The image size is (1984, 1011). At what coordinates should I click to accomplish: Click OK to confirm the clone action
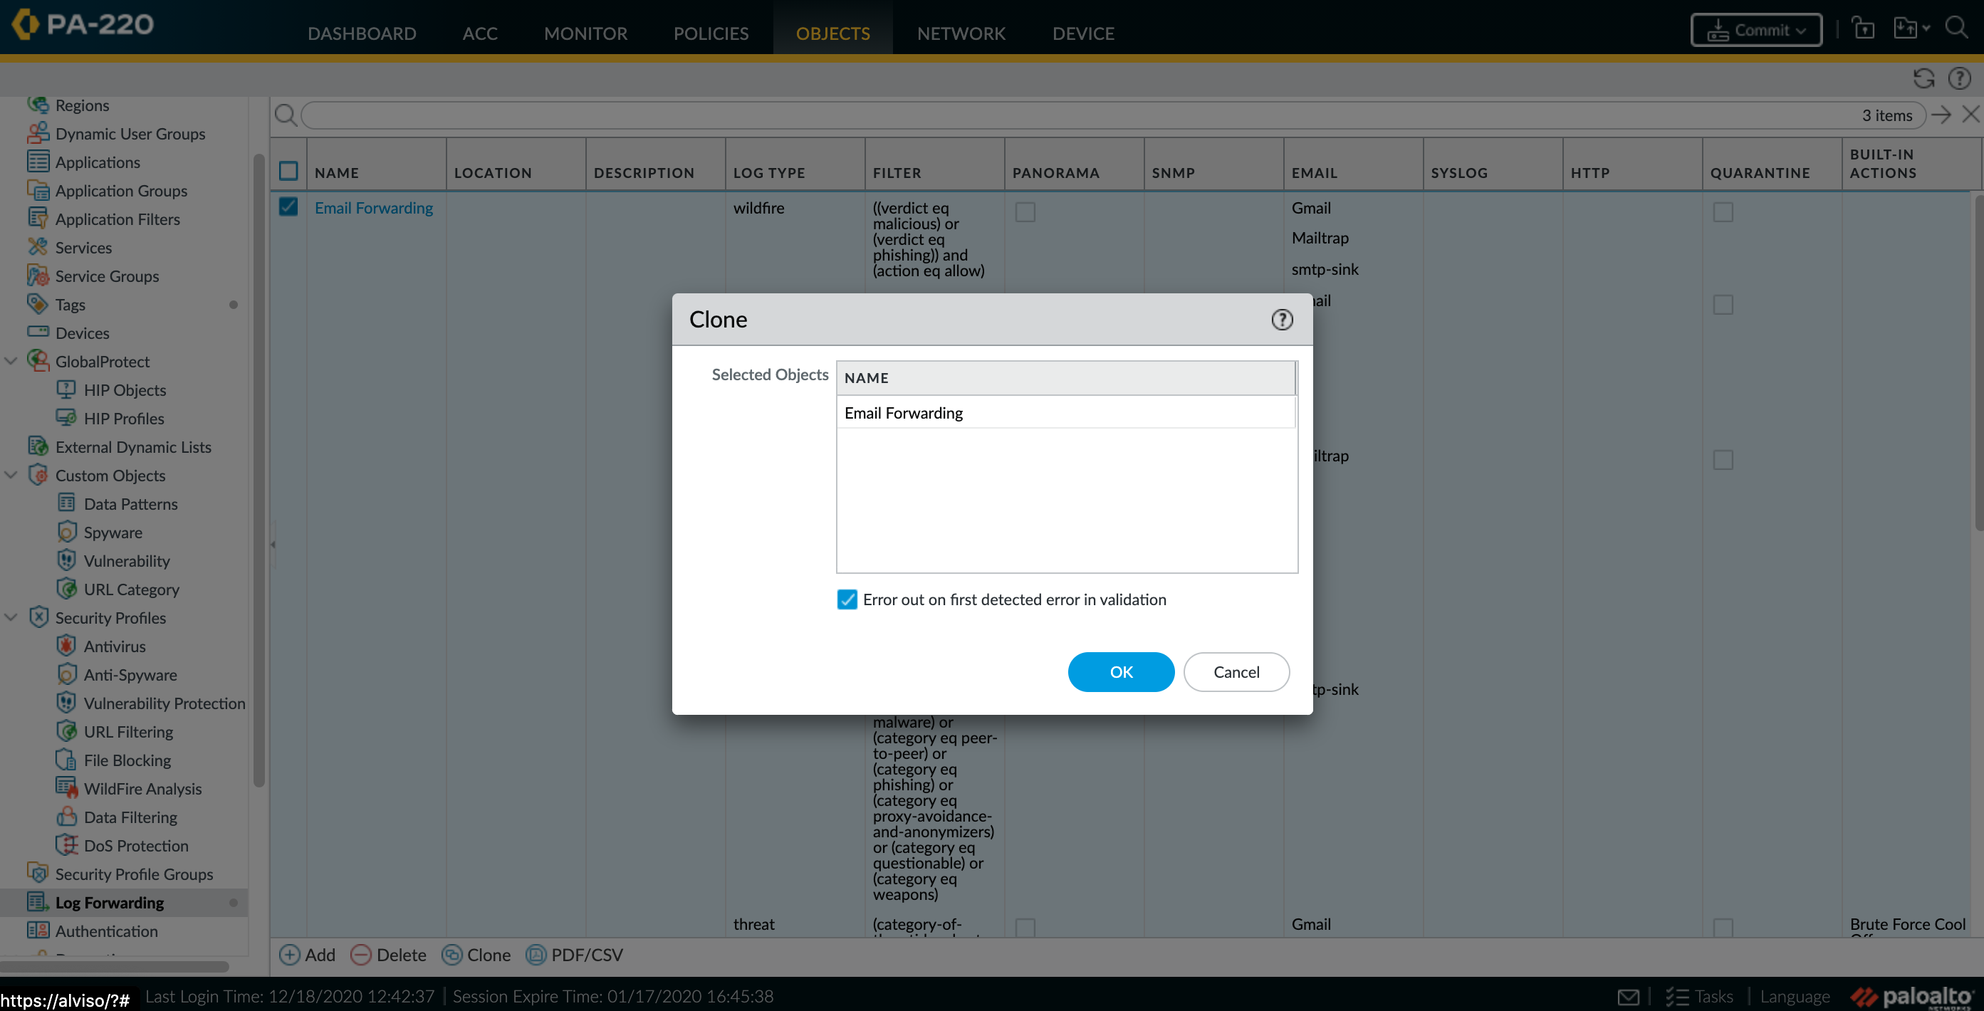click(x=1120, y=672)
